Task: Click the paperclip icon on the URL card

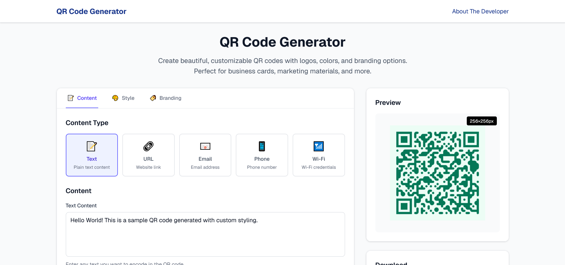Action: [148, 146]
